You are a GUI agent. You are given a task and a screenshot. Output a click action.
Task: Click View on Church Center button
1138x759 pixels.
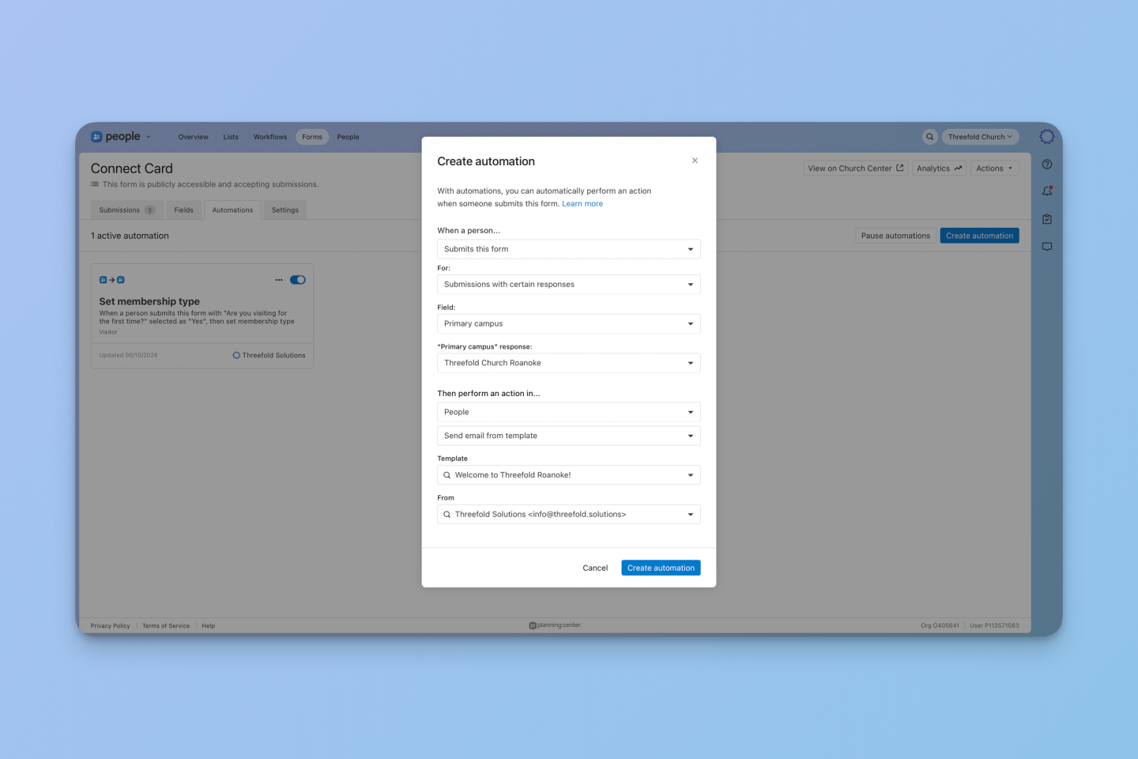[x=856, y=168]
